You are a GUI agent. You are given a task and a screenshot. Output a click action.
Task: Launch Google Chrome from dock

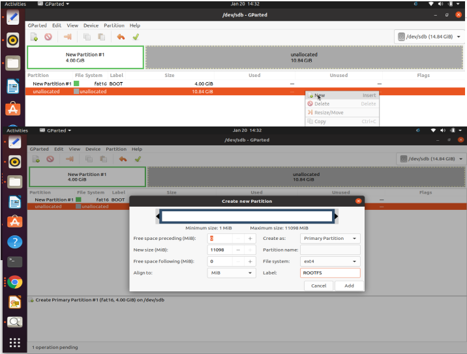(14, 282)
